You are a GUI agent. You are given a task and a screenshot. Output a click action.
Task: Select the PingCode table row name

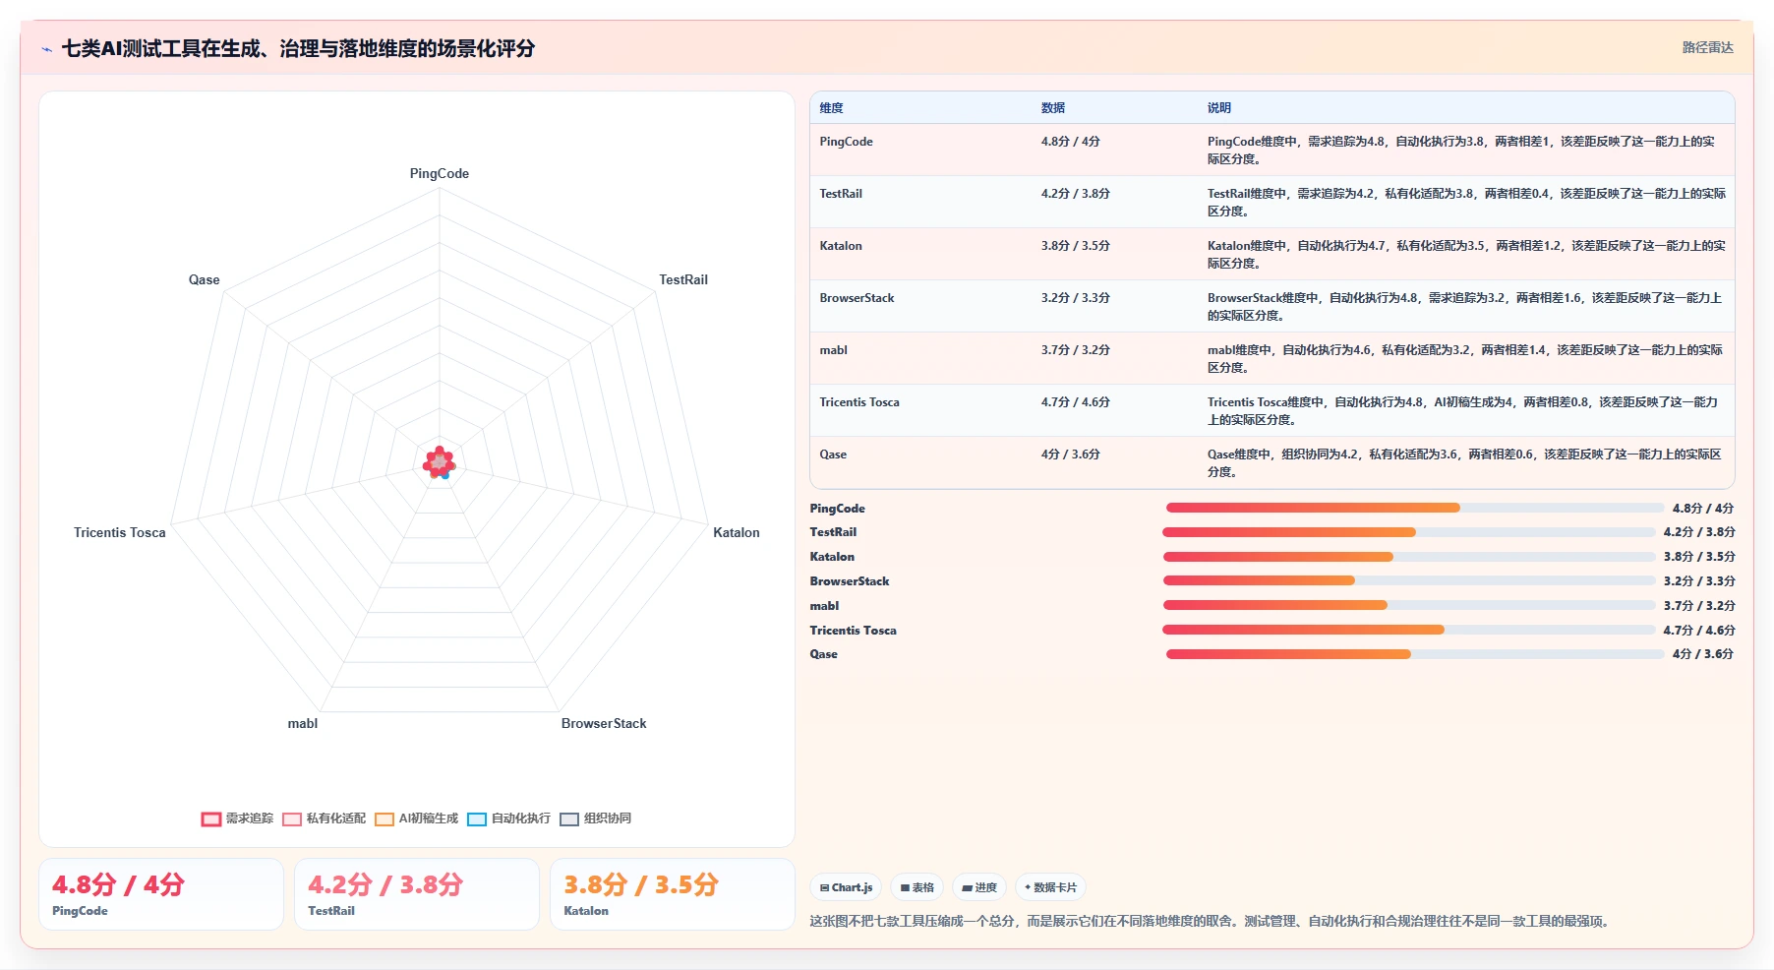click(846, 142)
